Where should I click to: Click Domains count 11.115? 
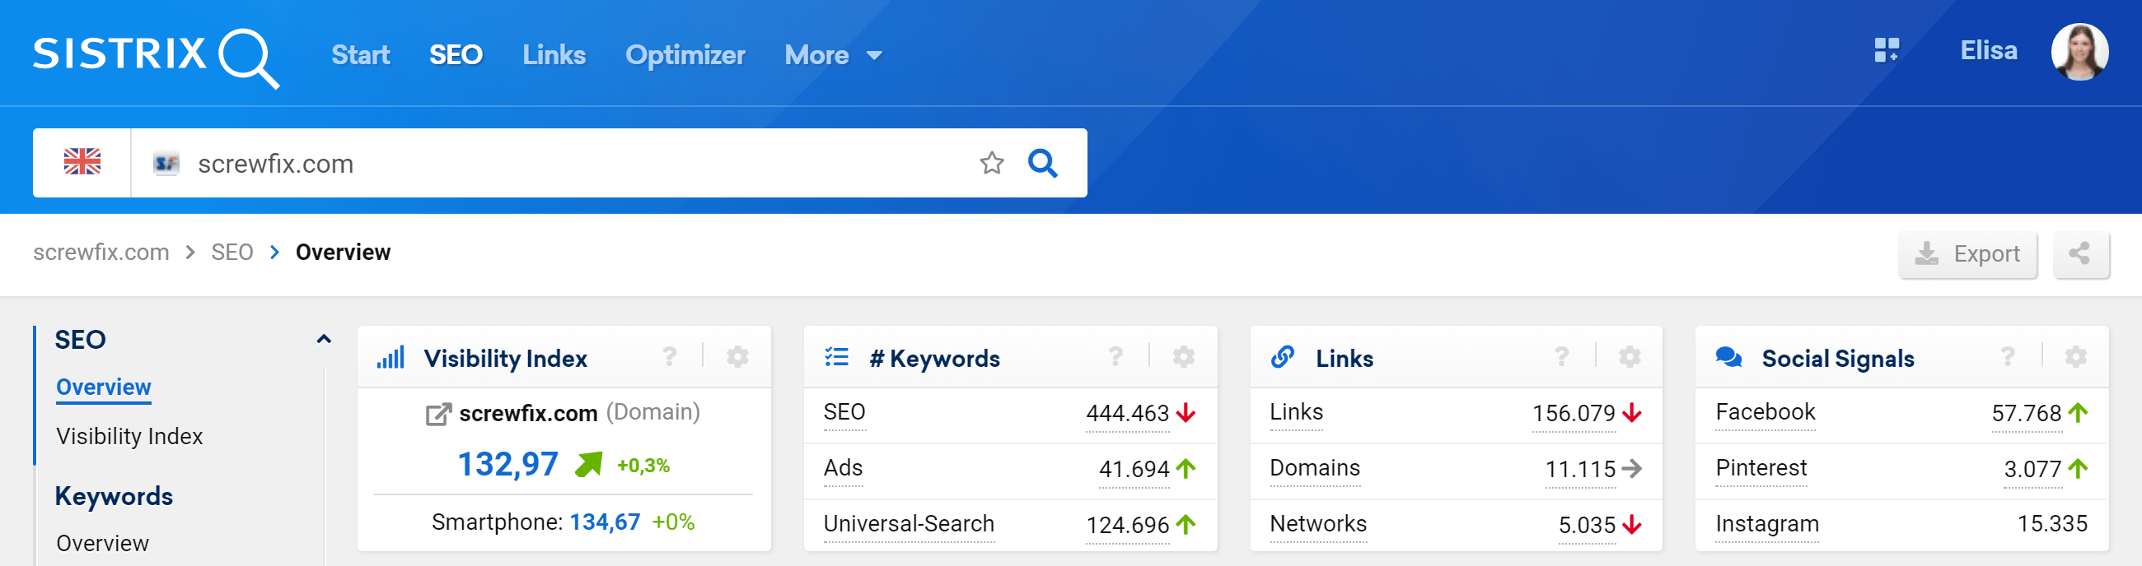coord(1580,470)
